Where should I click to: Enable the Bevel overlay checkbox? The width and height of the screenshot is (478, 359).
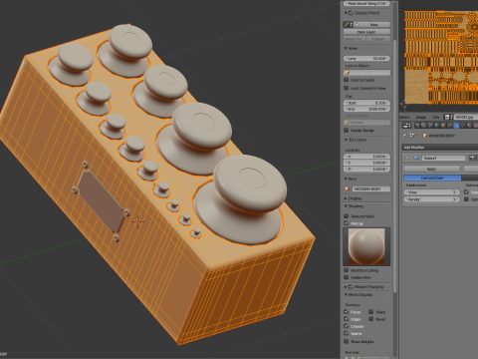[371, 319]
